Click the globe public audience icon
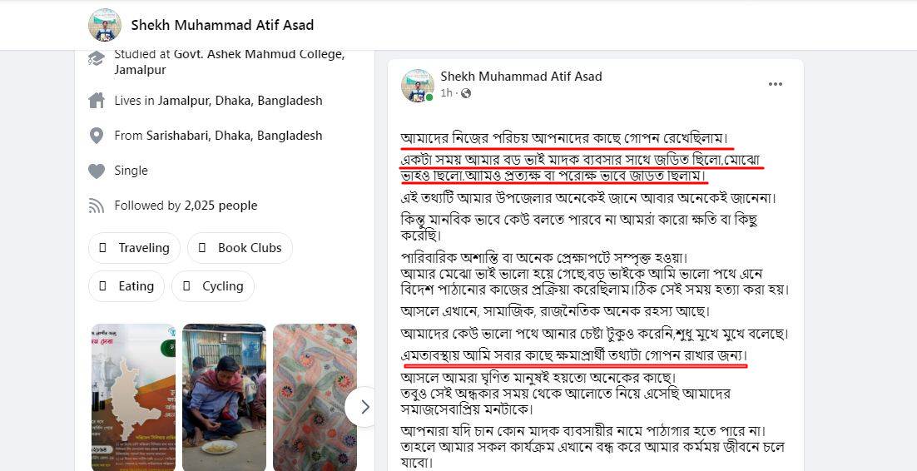This screenshot has height=471, width=917. [x=466, y=93]
